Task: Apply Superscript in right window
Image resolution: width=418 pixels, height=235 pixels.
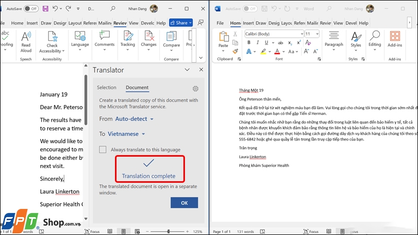Action: (x=299, y=42)
